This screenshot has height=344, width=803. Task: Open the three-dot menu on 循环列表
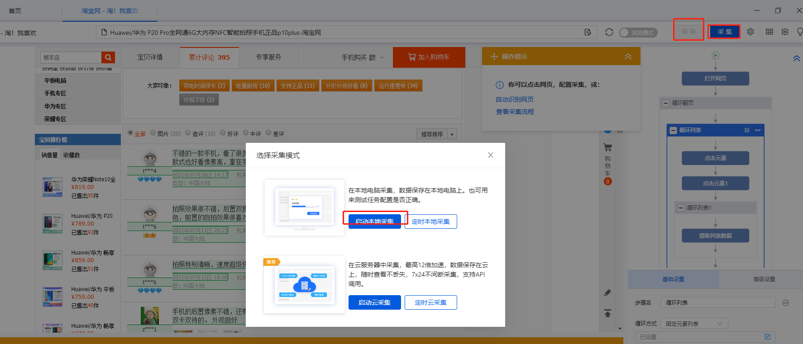tap(758, 130)
